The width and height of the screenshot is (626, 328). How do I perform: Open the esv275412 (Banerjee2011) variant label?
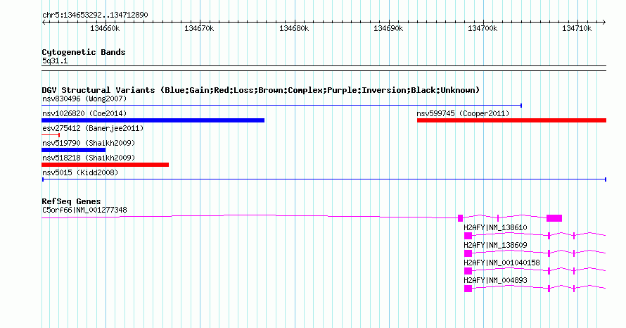point(93,128)
